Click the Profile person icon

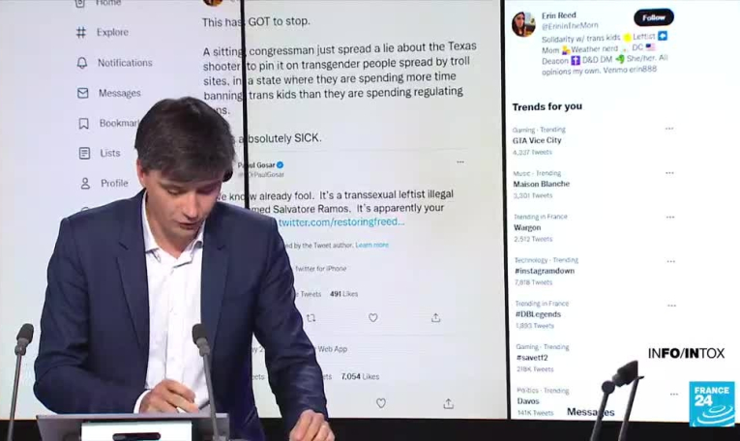coord(85,184)
